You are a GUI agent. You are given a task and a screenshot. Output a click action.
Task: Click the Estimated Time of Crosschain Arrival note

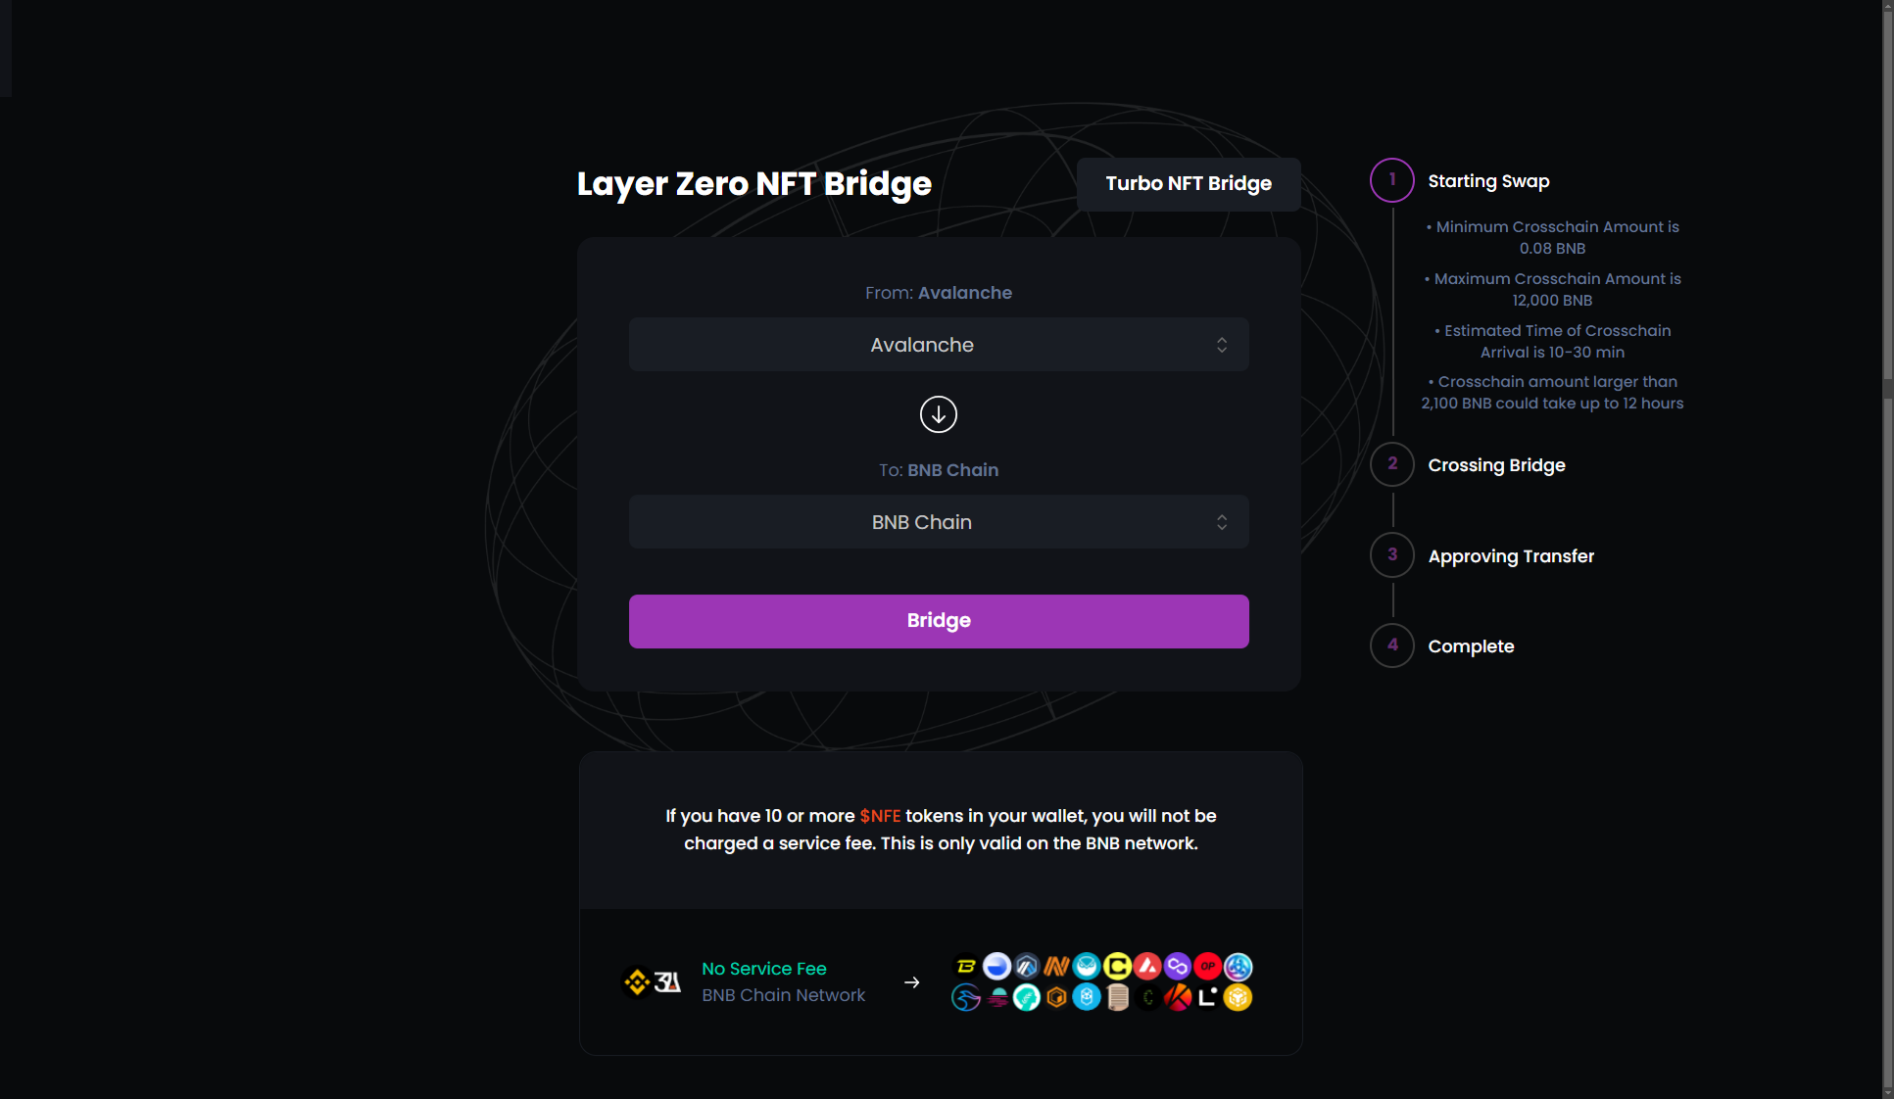pyautogui.click(x=1552, y=341)
